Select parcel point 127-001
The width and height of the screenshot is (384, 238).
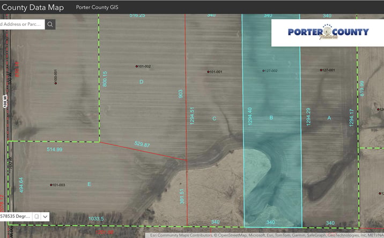click(x=321, y=70)
